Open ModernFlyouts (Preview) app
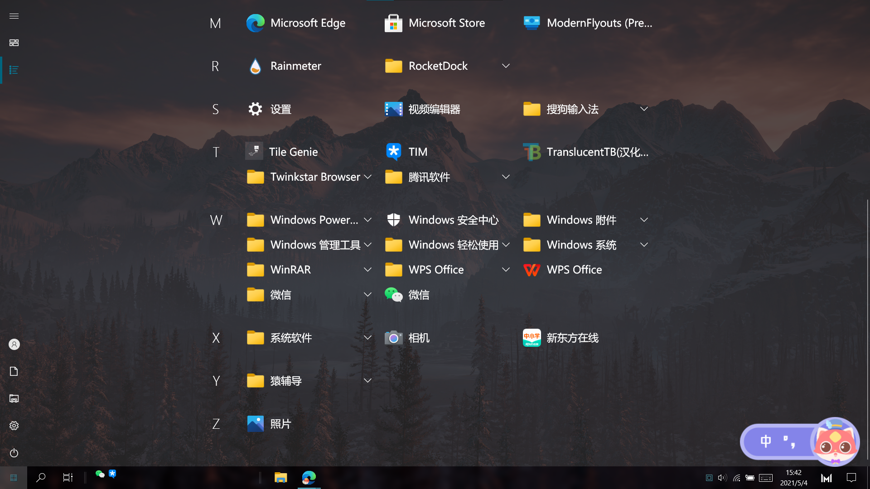 (588, 23)
